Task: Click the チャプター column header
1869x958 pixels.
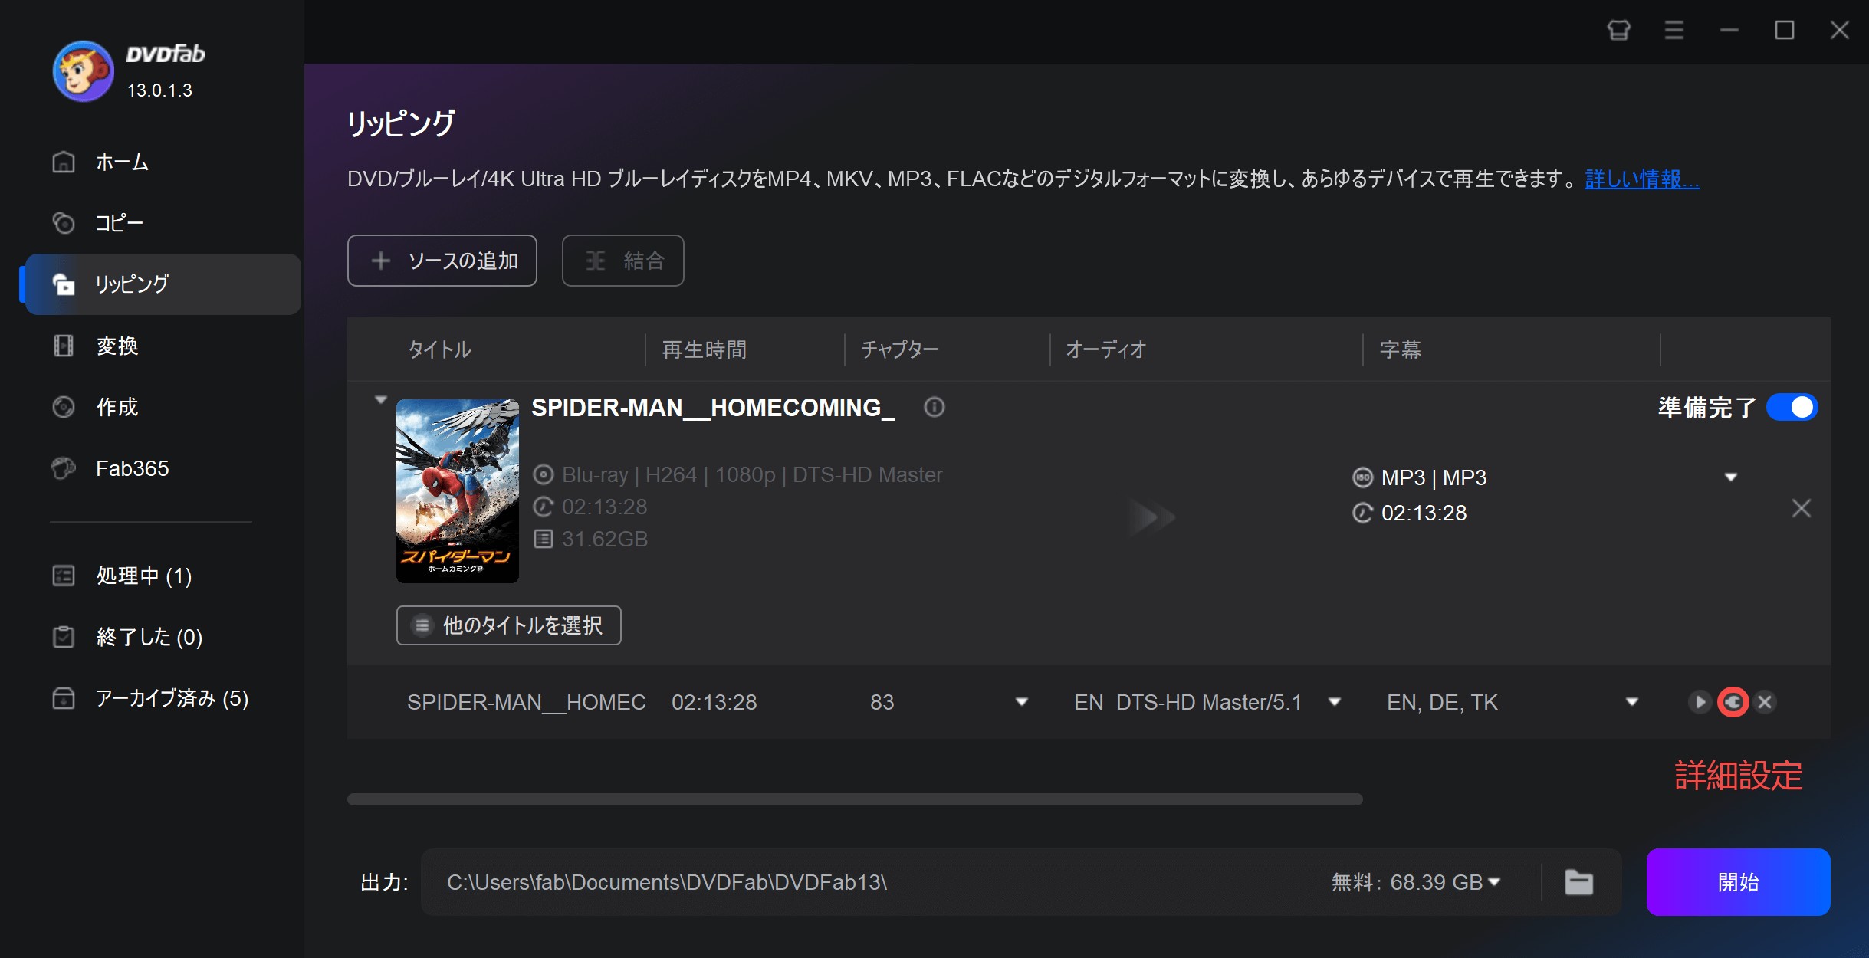Action: (x=900, y=349)
